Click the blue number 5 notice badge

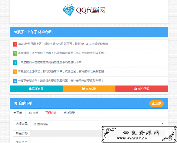(15, 81)
